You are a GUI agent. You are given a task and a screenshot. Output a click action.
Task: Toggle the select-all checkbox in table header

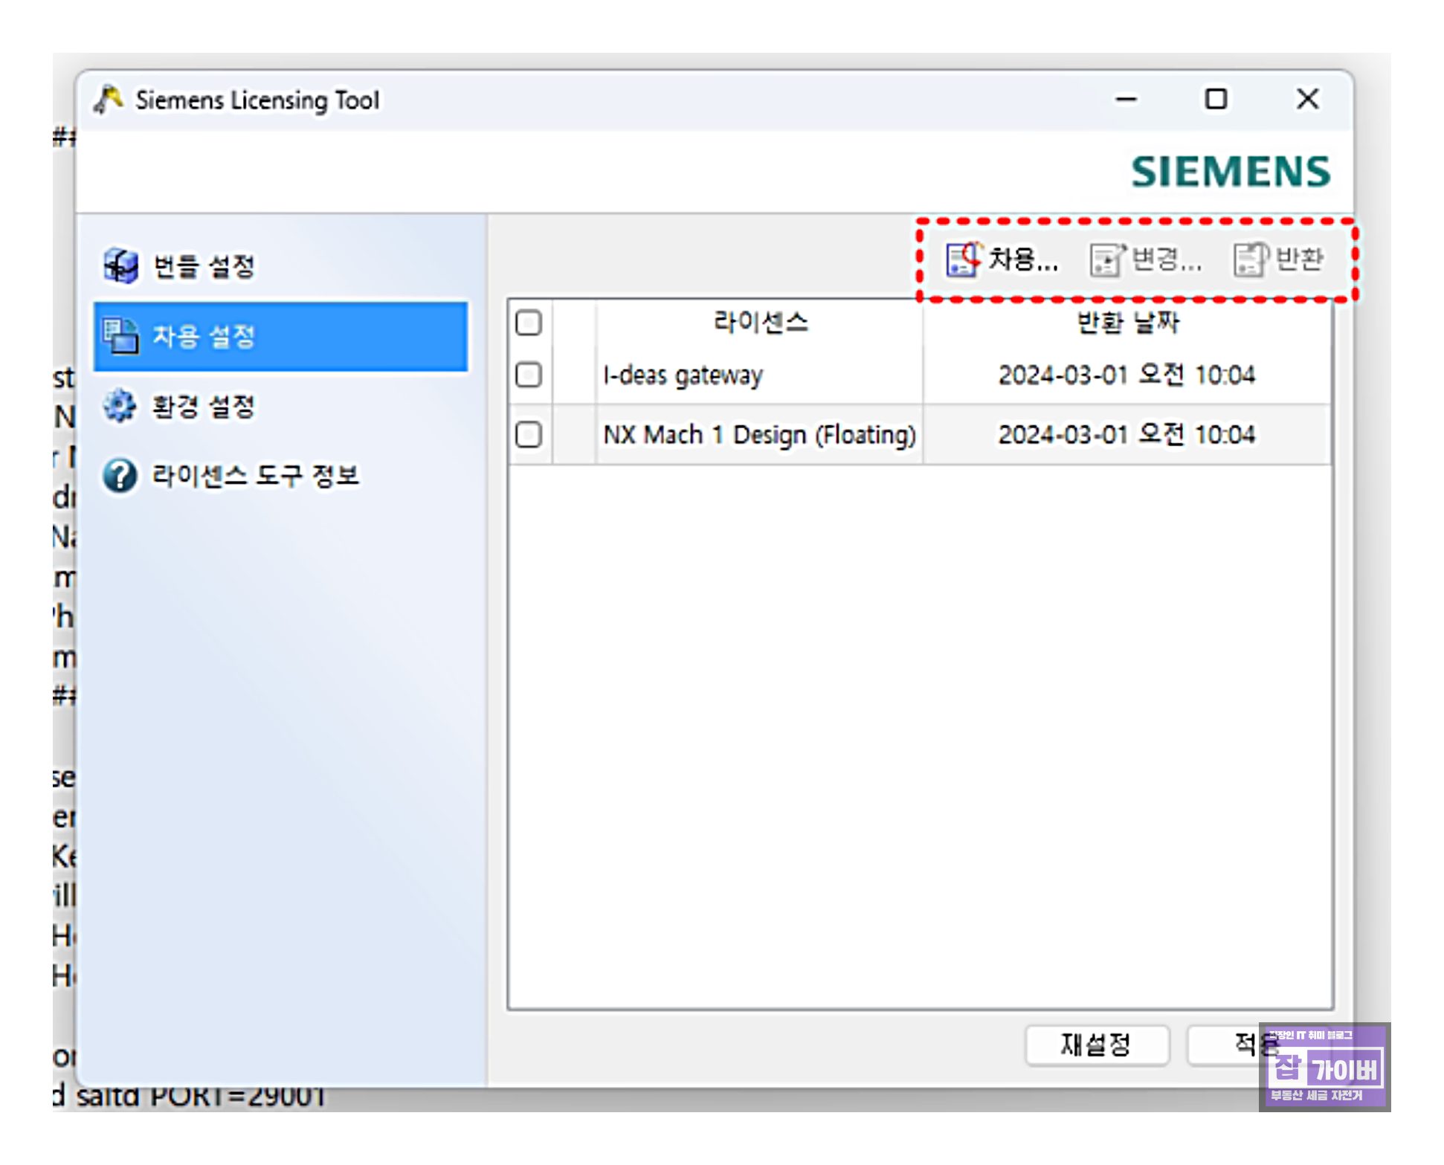(529, 323)
